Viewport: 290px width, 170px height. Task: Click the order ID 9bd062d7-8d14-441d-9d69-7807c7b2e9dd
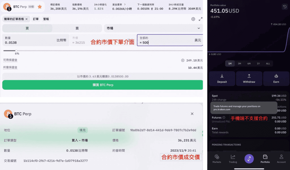tap(163, 130)
